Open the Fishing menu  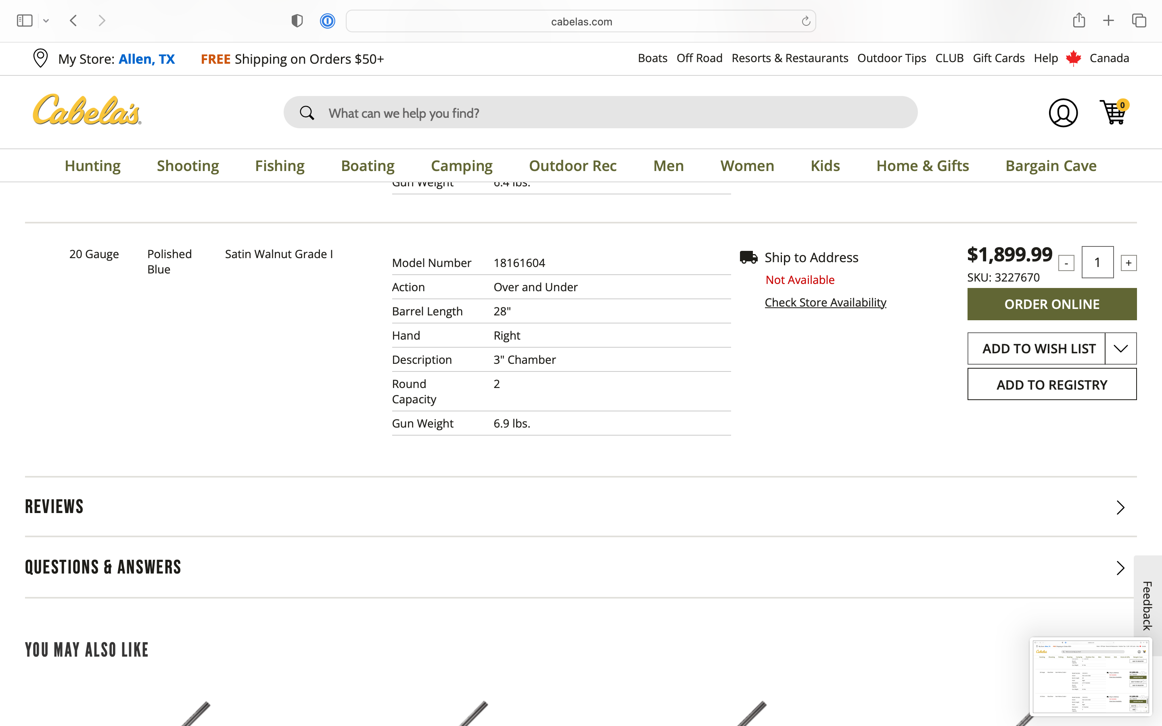click(x=280, y=166)
